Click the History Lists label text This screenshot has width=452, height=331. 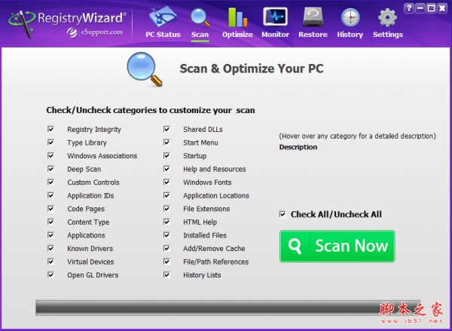202,275
